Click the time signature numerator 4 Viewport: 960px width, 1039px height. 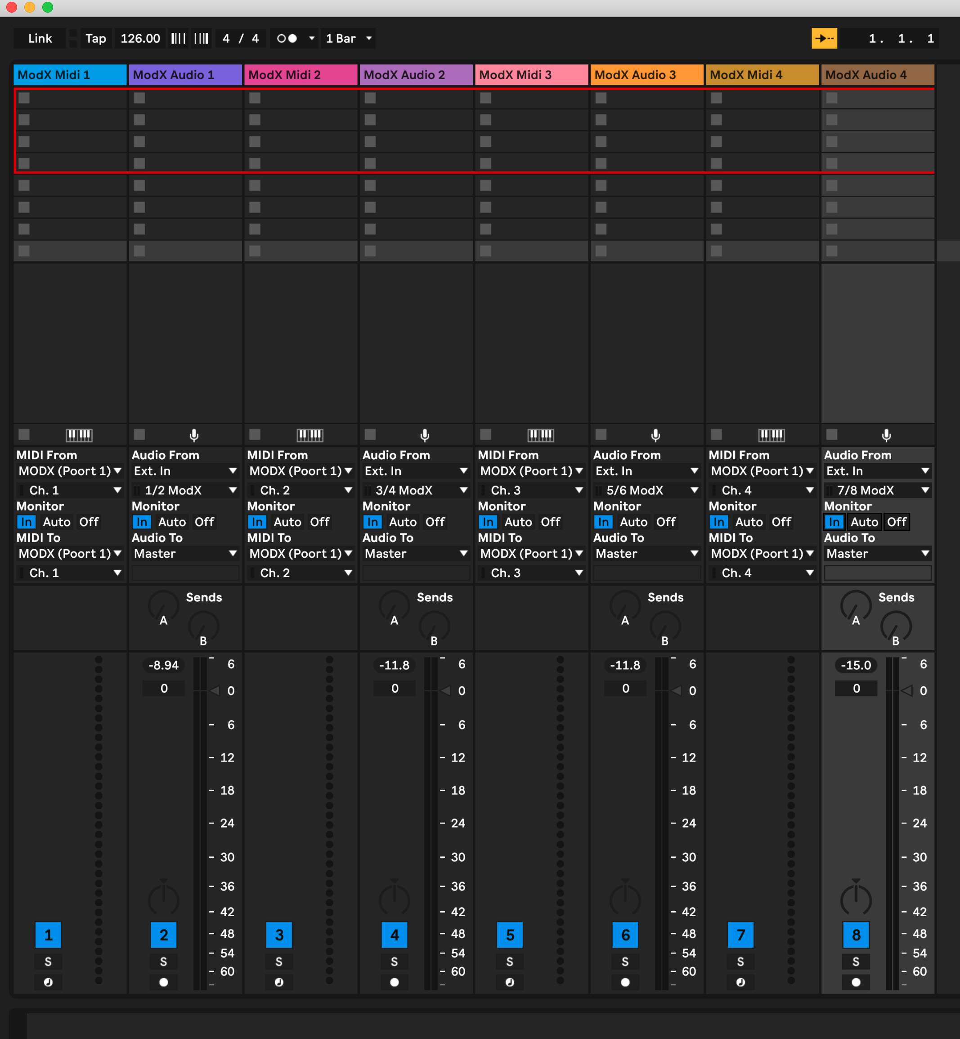[x=226, y=38]
